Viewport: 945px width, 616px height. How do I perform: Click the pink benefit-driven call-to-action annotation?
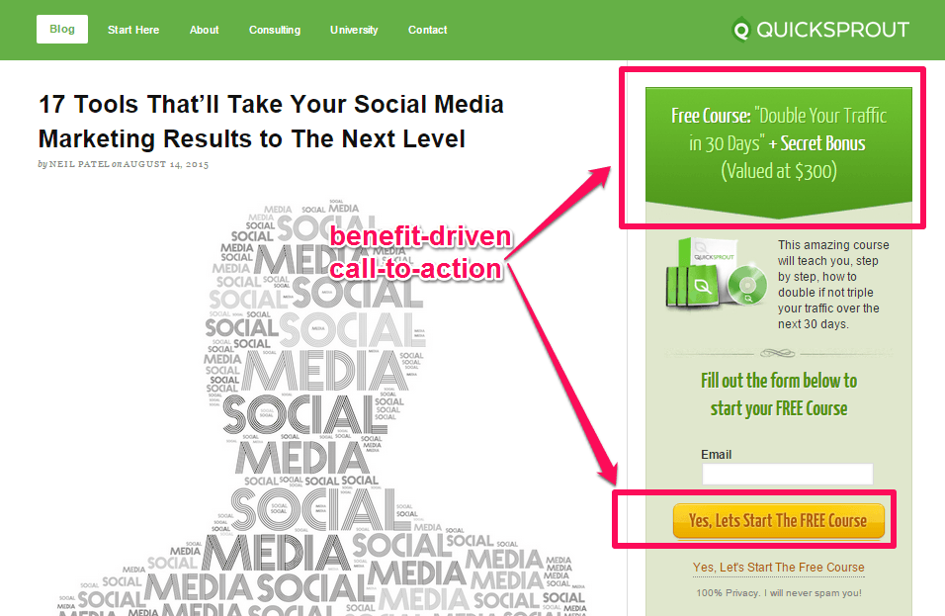tap(420, 252)
